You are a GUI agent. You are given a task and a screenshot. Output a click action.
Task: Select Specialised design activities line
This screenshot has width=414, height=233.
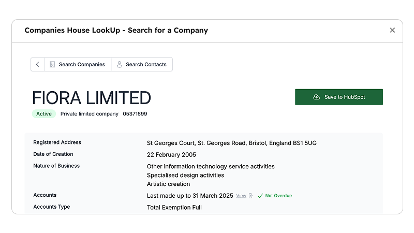[185, 175]
